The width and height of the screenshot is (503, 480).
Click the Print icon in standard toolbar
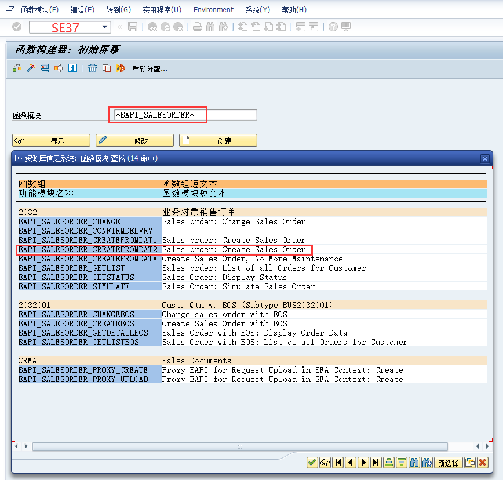click(x=198, y=27)
